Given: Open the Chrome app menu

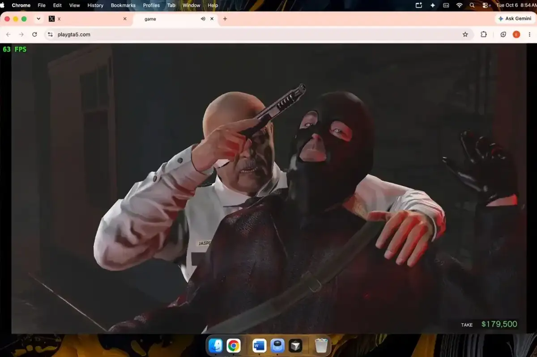Looking at the screenshot, I should coord(21,5).
